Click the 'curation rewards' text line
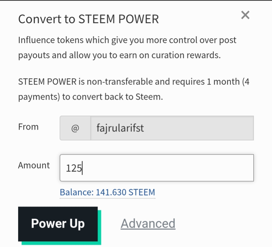This screenshot has height=247, width=272. click(119, 55)
